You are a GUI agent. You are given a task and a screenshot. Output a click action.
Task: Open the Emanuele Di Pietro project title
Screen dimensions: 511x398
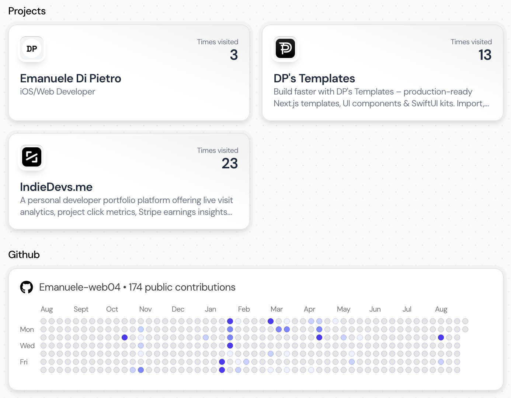[x=70, y=78]
